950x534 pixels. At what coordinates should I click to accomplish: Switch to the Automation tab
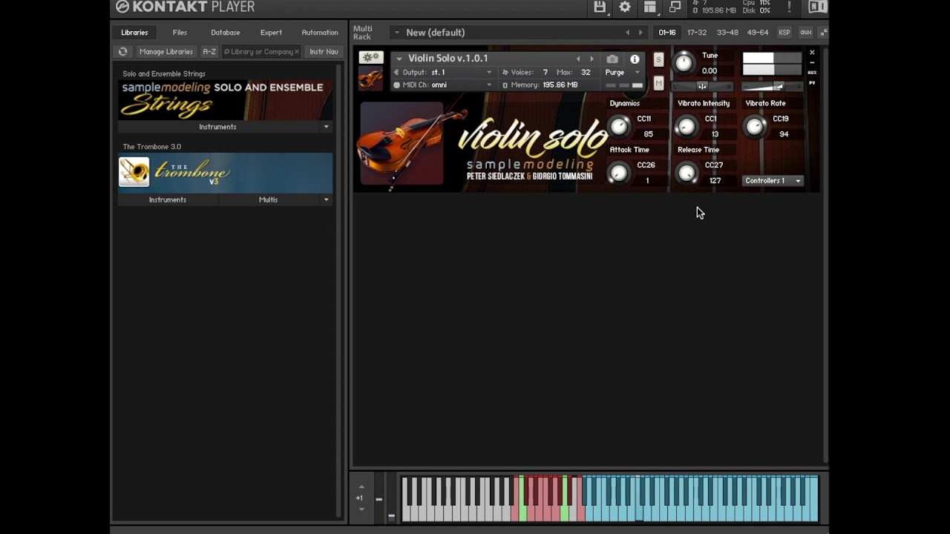click(x=320, y=33)
